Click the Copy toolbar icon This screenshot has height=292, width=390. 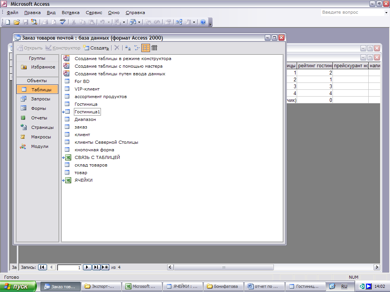click(82, 22)
